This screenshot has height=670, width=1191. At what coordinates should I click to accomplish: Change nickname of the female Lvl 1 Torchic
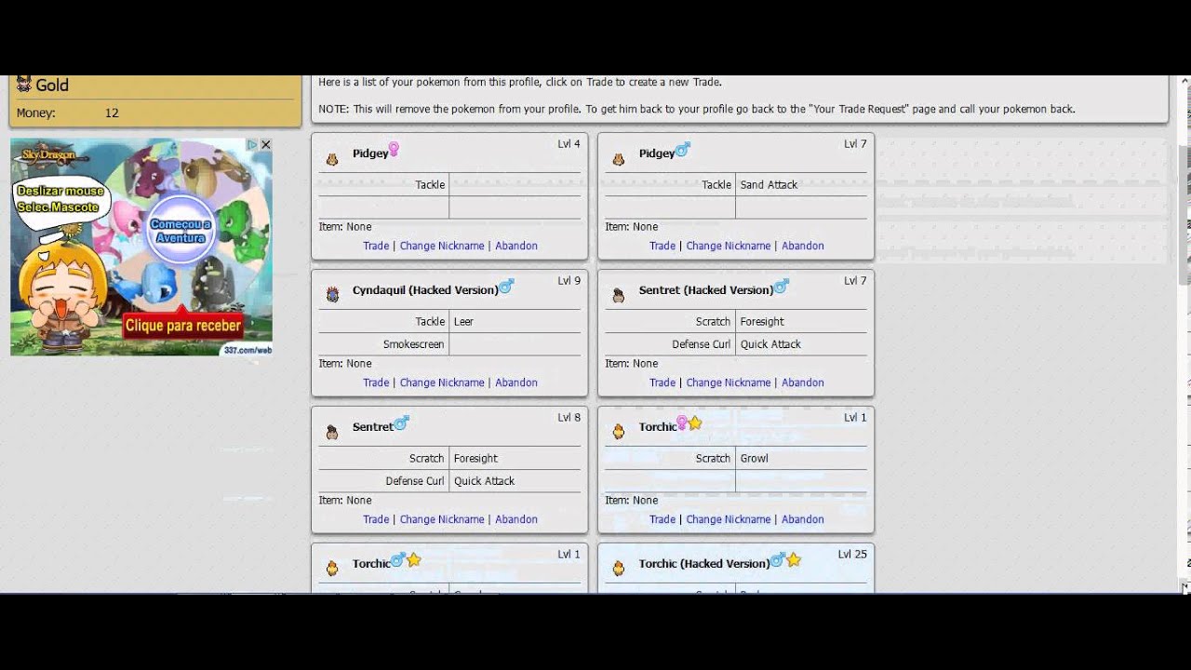[x=729, y=519]
